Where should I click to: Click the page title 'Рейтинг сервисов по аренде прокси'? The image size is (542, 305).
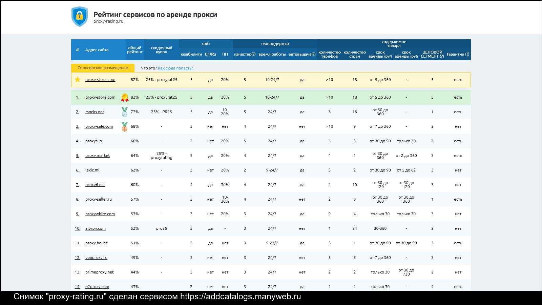[x=155, y=15]
